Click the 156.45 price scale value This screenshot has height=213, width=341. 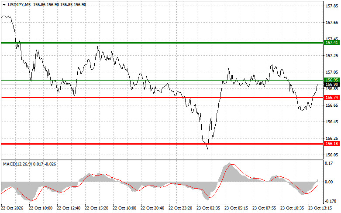[x=332, y=122]
